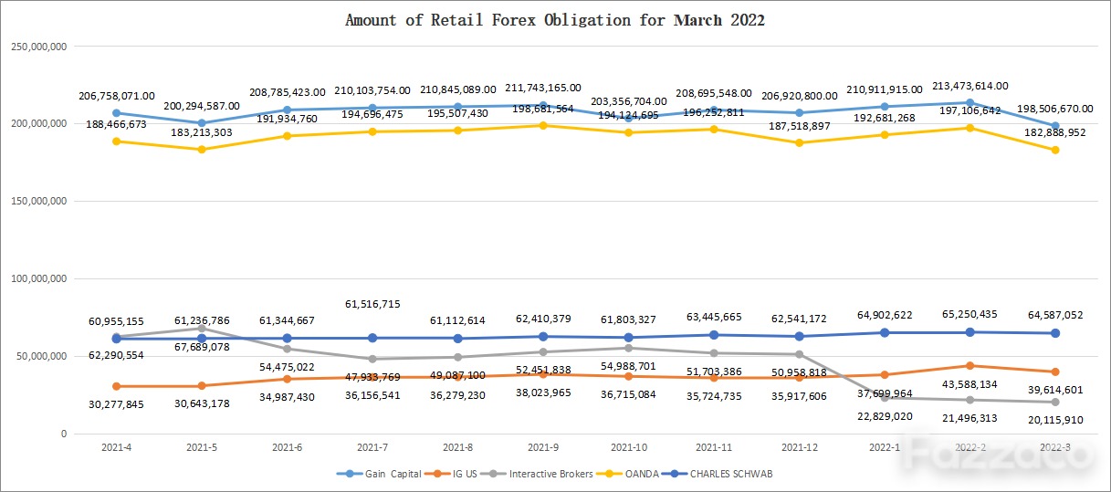Click the 250,000,000 y-axis label
Viewport: 1111px width, 492px height.
[x=37, y=46]
